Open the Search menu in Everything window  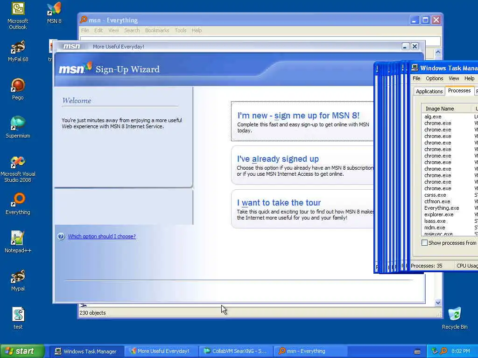[x=132, y=30]
